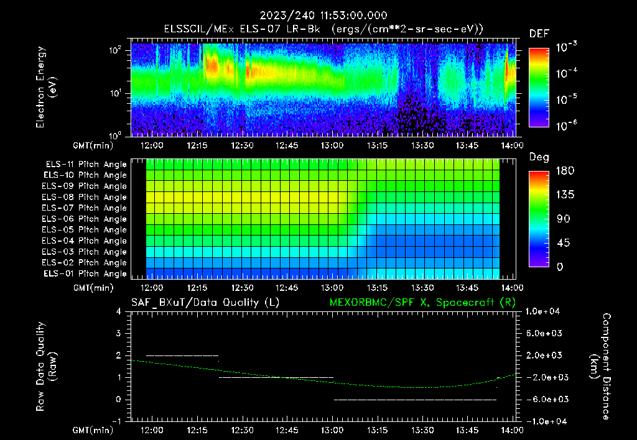
Task: Click the yellow ELS-08 pitch angle cell near 12:30
Action: [246, 197]
